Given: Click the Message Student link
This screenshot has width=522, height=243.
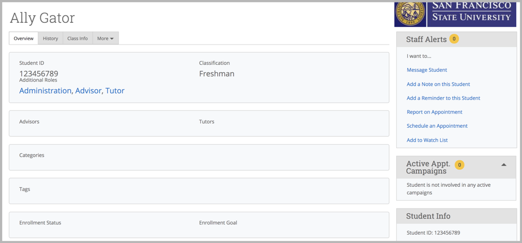Looking at the screenshot, I should point(427,70).
